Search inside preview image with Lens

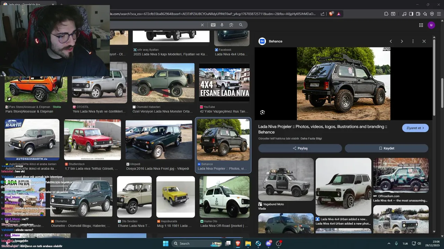(x=263, y=112)
